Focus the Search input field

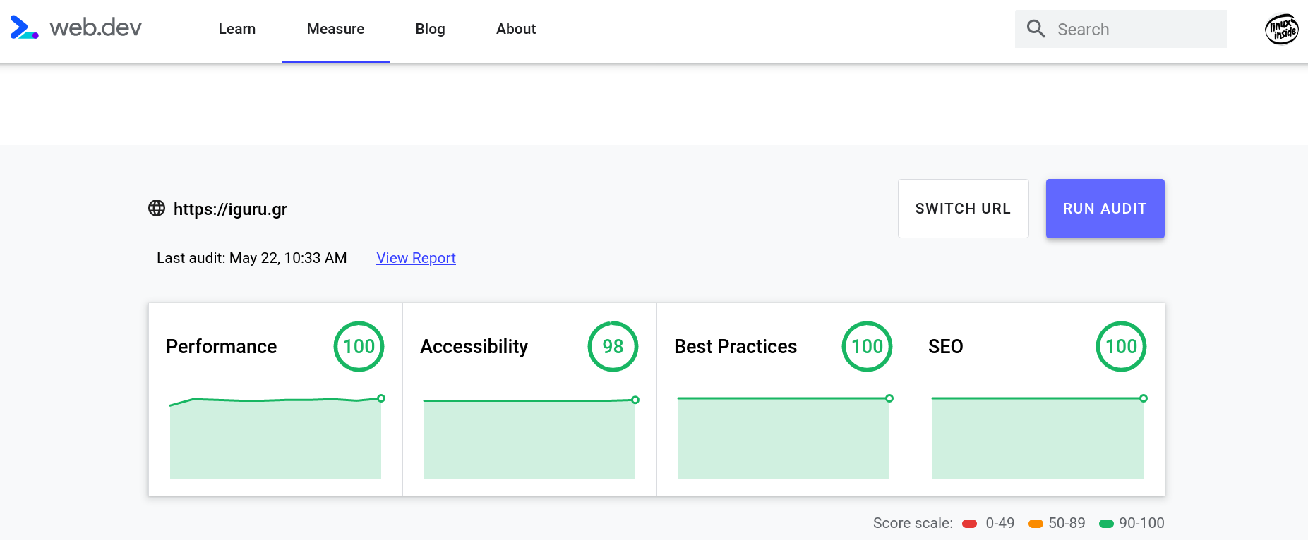click(1121, 29)
